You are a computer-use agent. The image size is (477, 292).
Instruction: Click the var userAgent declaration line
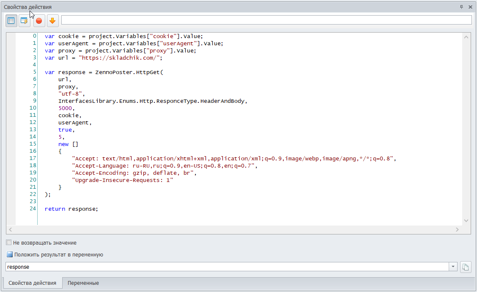point(134,44)
